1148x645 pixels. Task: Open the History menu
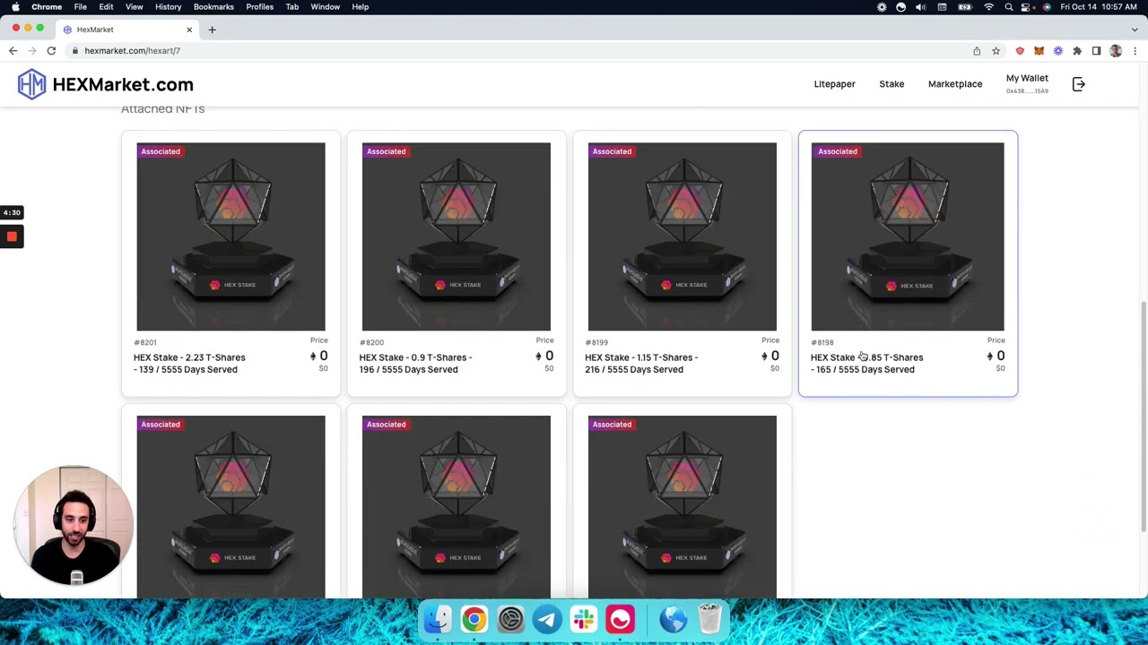[168, 7]
